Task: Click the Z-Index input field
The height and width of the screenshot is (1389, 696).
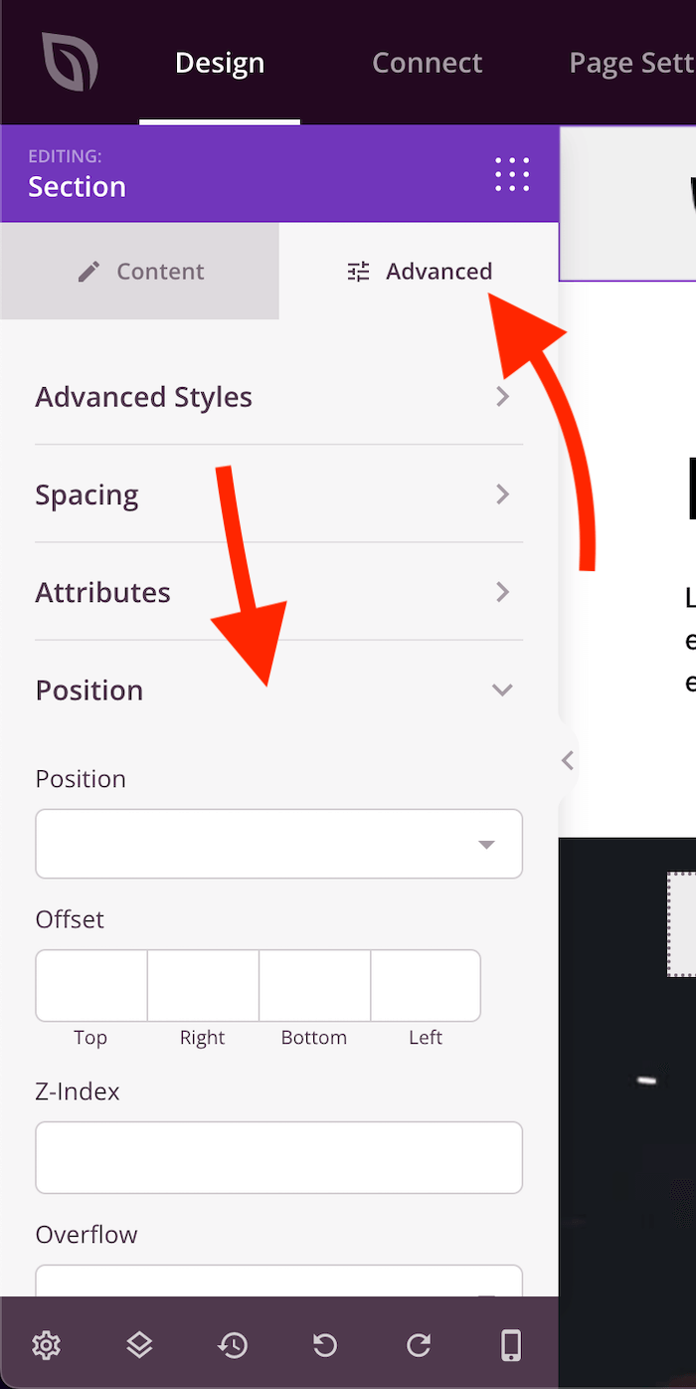Action: 278,1157
